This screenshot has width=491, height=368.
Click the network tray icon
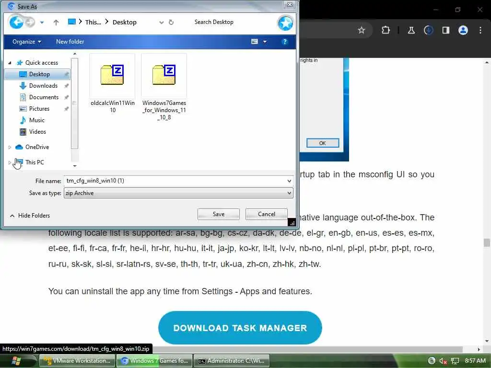(455, 361)
